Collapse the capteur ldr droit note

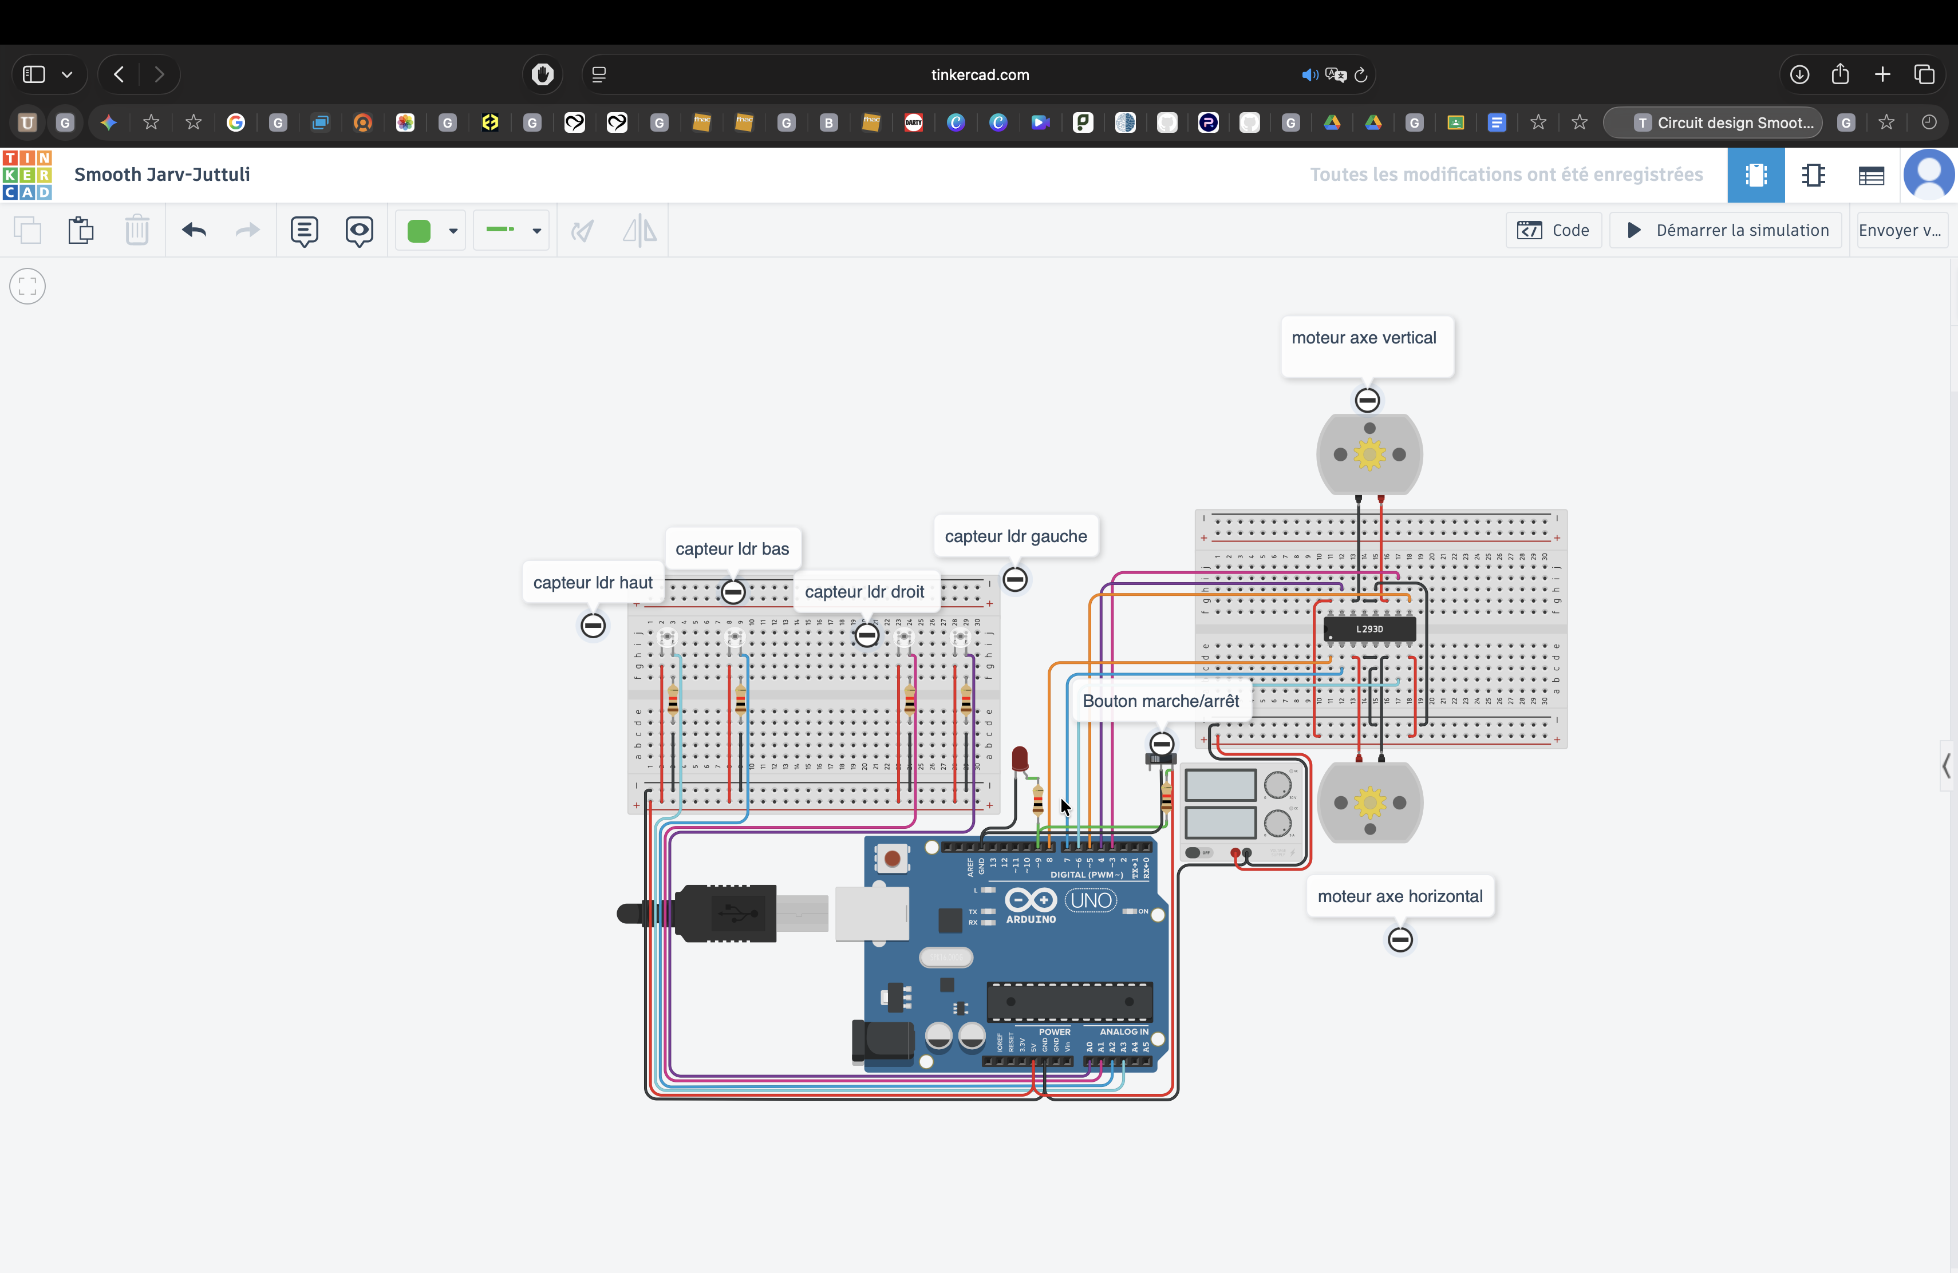click(866, 635)
